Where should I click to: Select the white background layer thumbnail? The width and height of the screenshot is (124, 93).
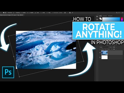105,57
